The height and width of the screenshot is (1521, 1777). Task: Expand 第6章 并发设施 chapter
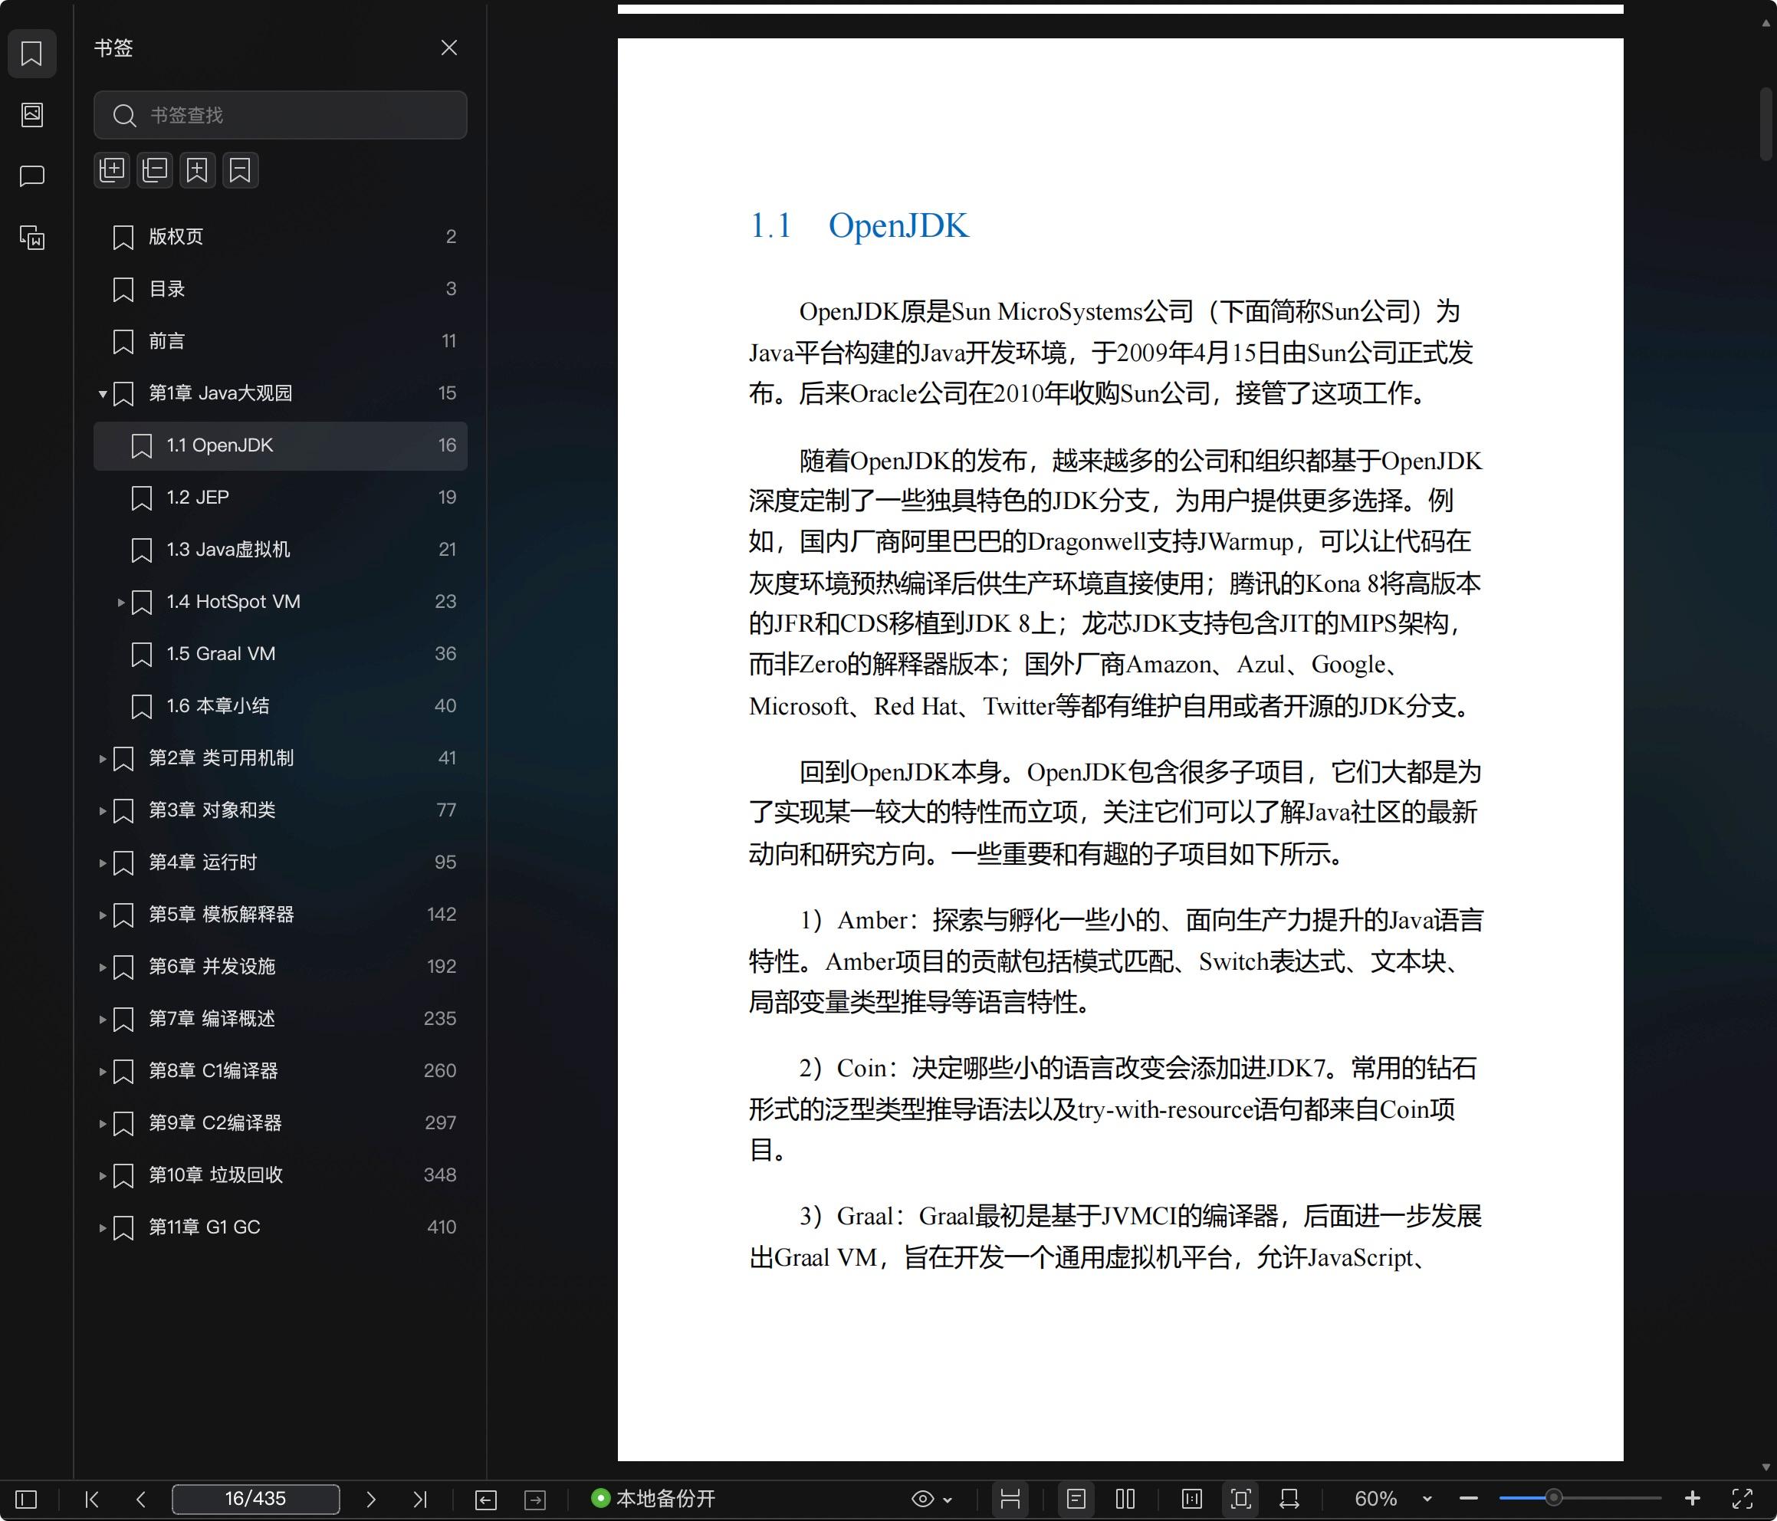coord(103,967)
